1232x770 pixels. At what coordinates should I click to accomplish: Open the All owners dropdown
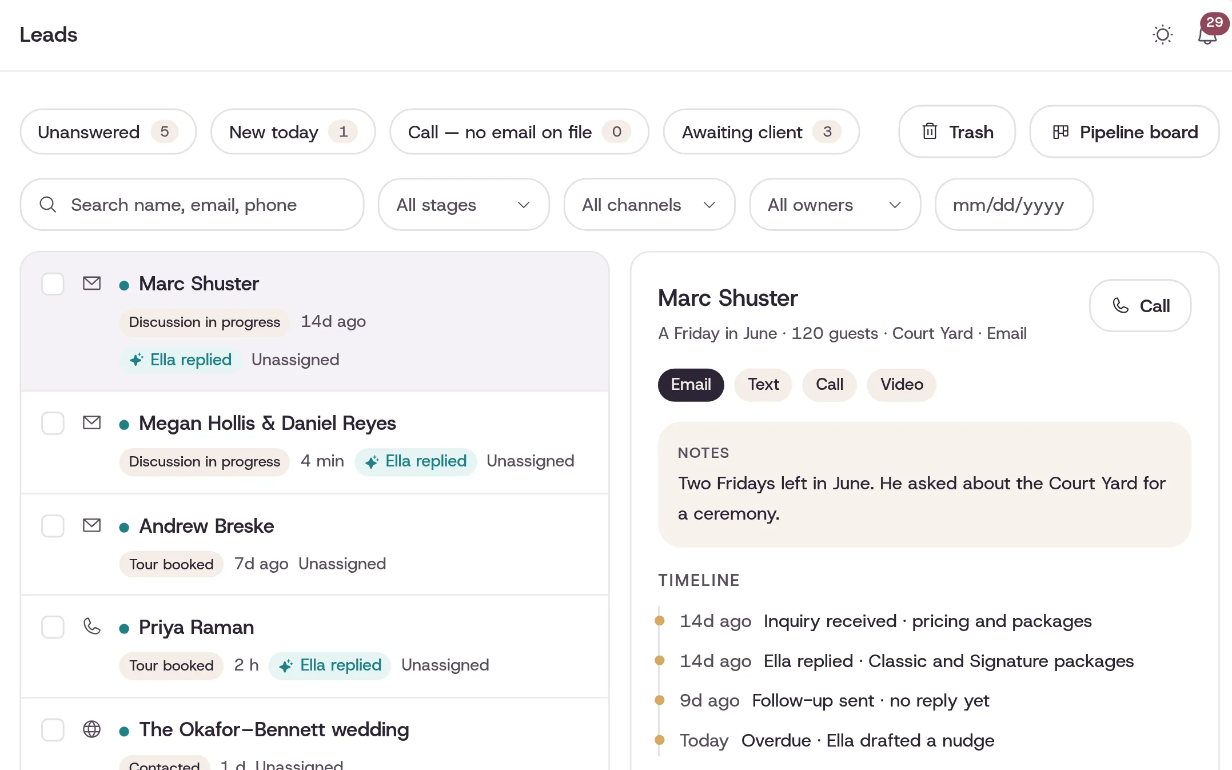pos(835,205)
